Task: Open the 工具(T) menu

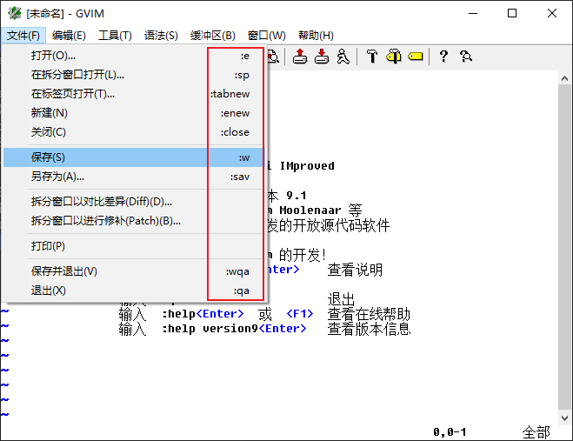Action: tap(115, 36)
